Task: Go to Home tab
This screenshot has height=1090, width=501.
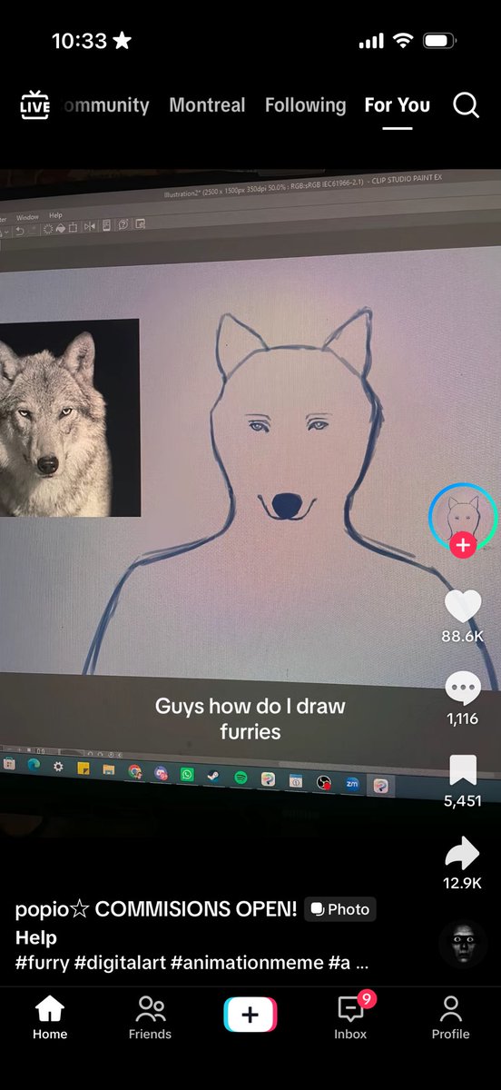Action: coord(50,1016)
